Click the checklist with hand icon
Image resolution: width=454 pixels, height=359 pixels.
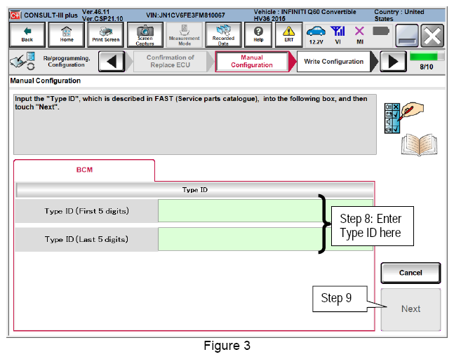(x=403, y=118)
